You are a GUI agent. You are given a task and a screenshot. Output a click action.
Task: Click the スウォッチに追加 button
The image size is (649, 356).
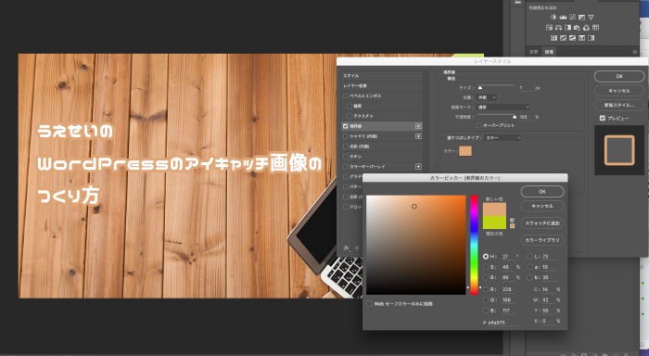(542, 223)
